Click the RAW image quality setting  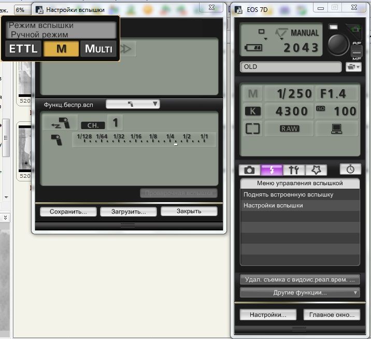point(289,129)
